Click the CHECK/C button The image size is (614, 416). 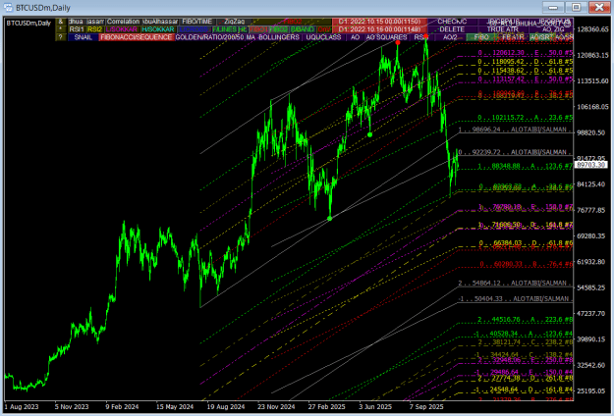(452, 22)
